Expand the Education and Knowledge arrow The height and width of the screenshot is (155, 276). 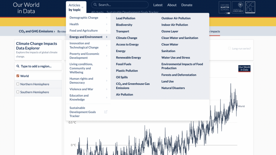[x=107, y=97]
